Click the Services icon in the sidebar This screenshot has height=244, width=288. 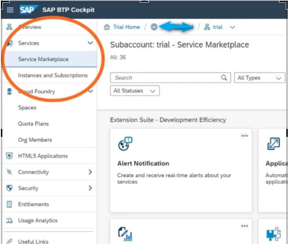point(10,43)
